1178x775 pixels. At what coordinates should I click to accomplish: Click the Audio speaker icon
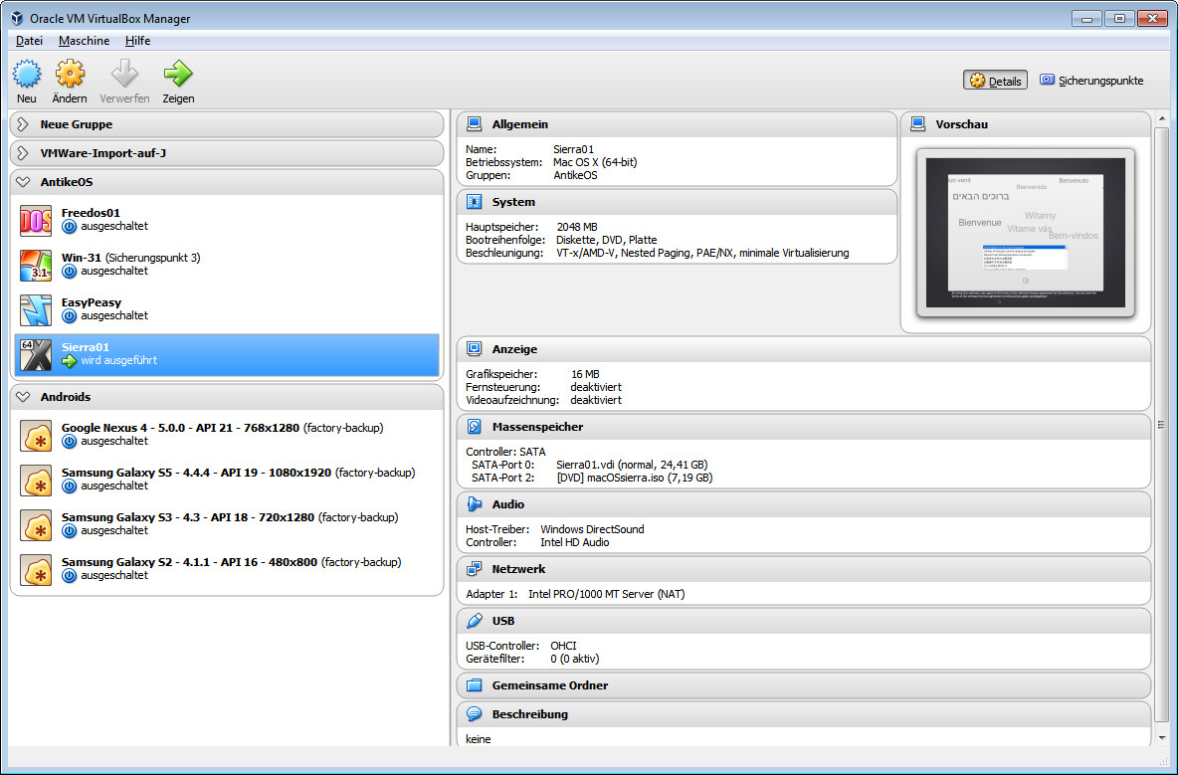(x=475, y=504)
